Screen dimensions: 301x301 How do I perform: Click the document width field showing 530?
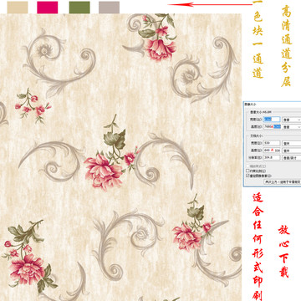272,143
